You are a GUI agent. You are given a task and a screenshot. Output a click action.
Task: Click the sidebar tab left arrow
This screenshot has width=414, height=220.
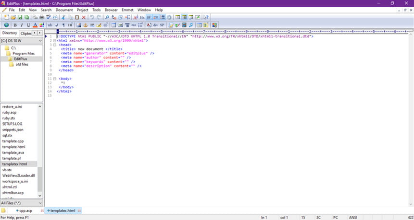click(x=34, y=33)
